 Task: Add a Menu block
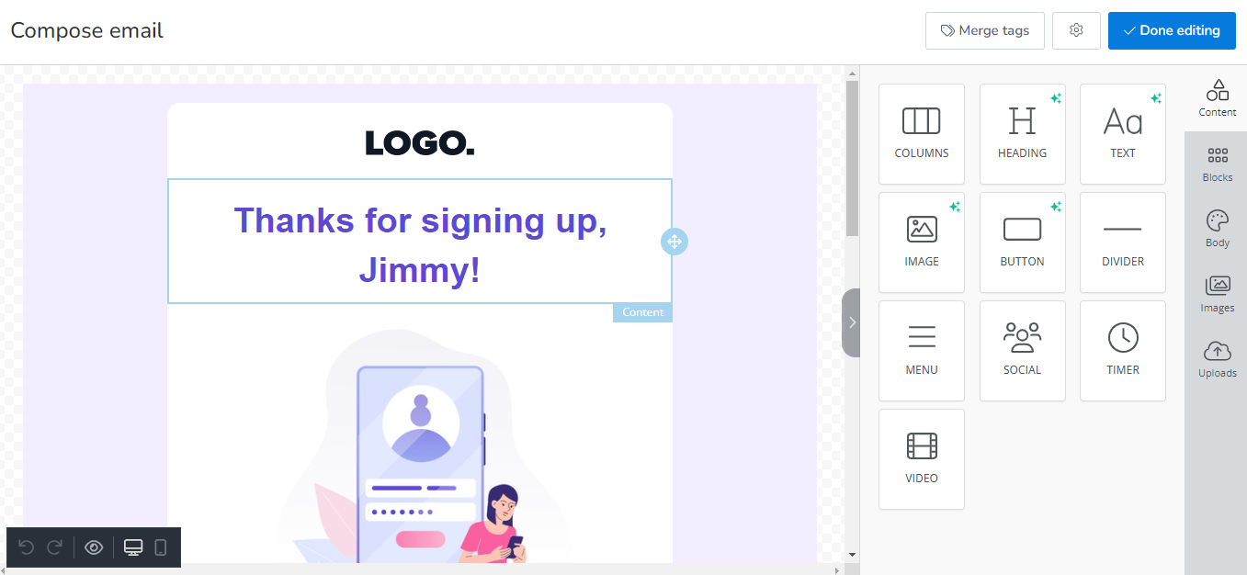coord(922,350)
